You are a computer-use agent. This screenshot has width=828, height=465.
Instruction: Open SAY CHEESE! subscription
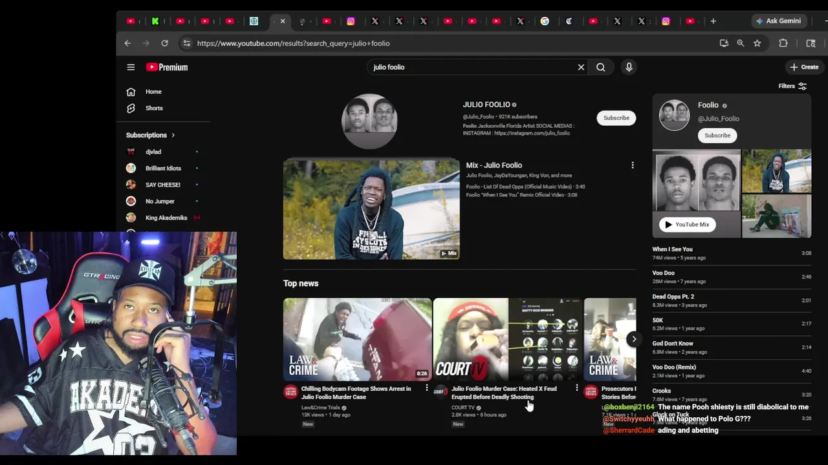click(162, 185)
